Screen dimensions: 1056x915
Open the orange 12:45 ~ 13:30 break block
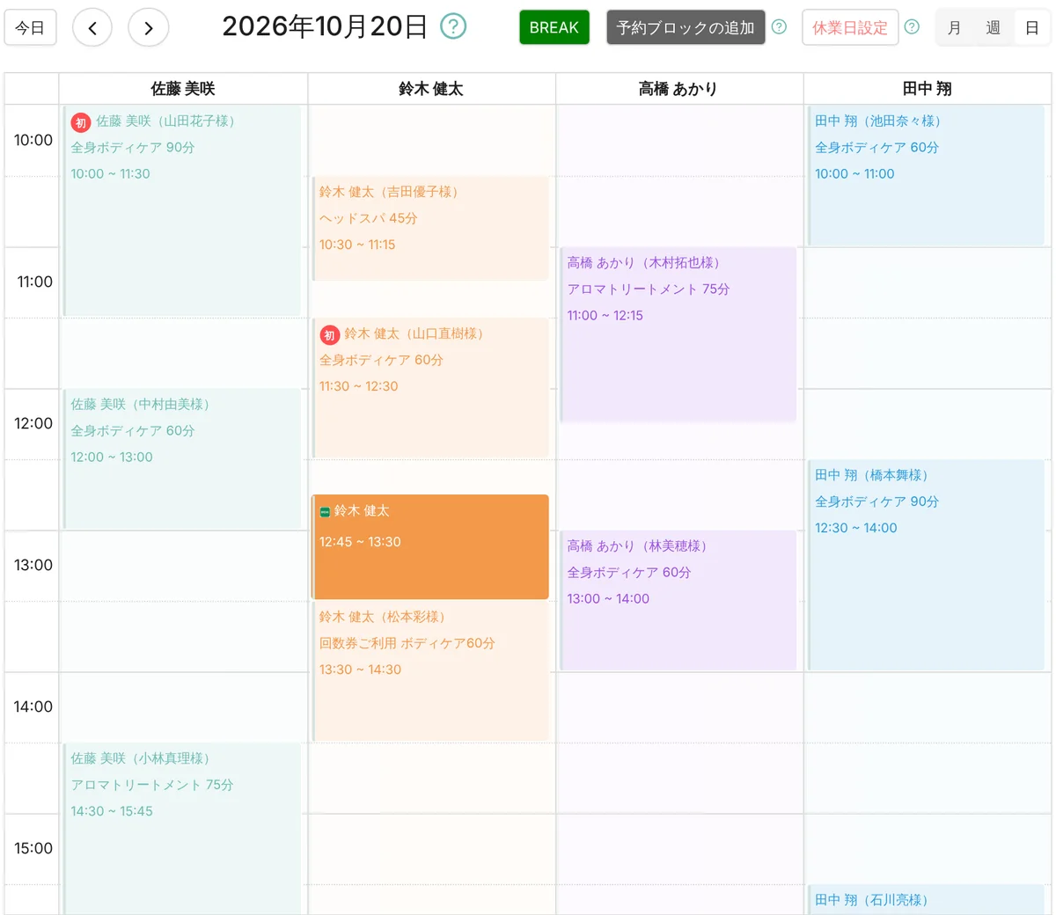point(430,547)
